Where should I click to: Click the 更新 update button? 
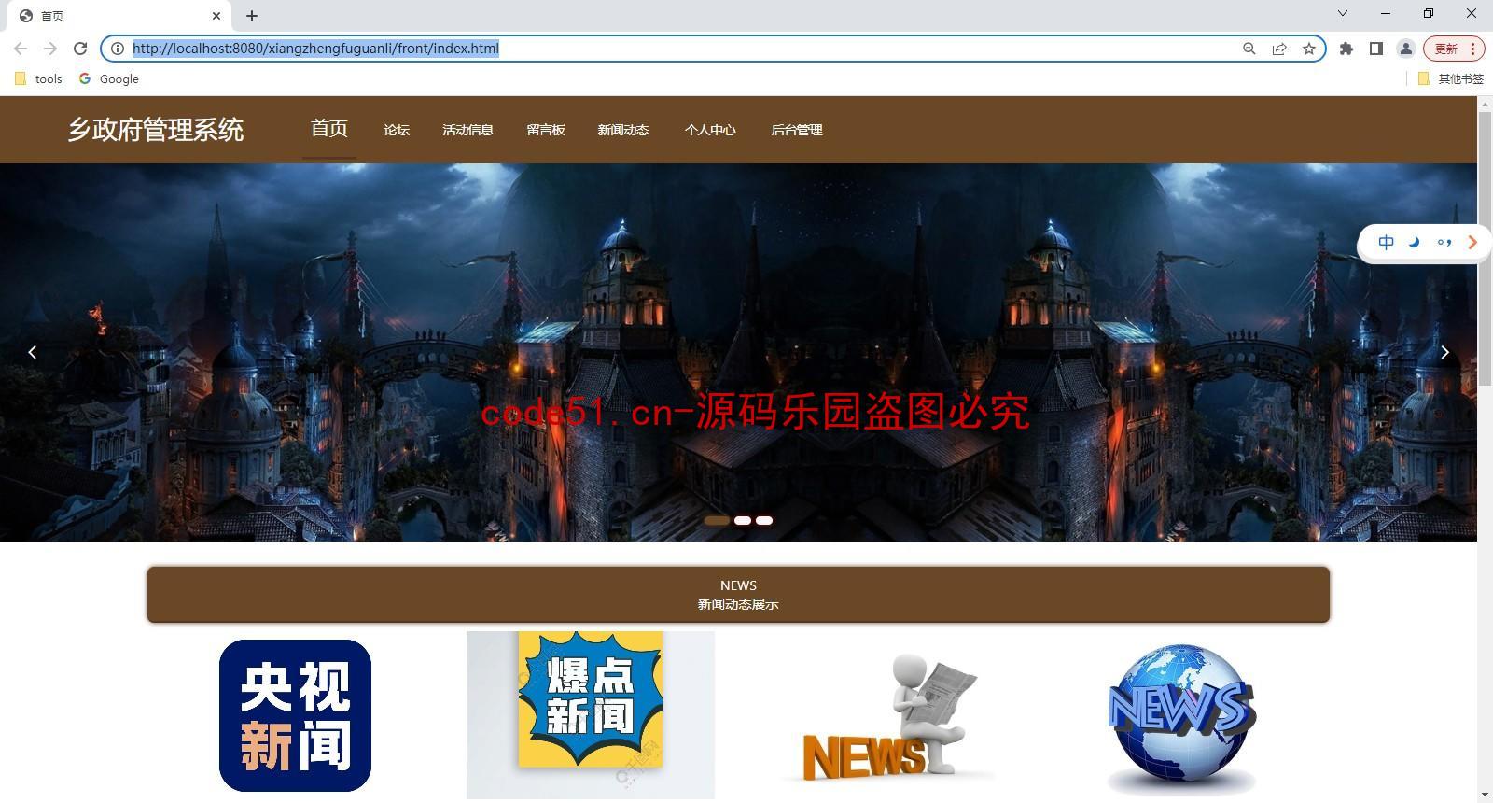1446,49
